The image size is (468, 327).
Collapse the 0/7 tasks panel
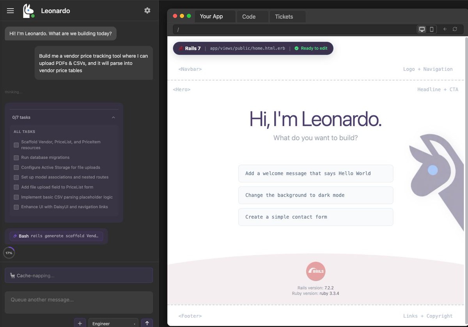(x=113, y=117)
